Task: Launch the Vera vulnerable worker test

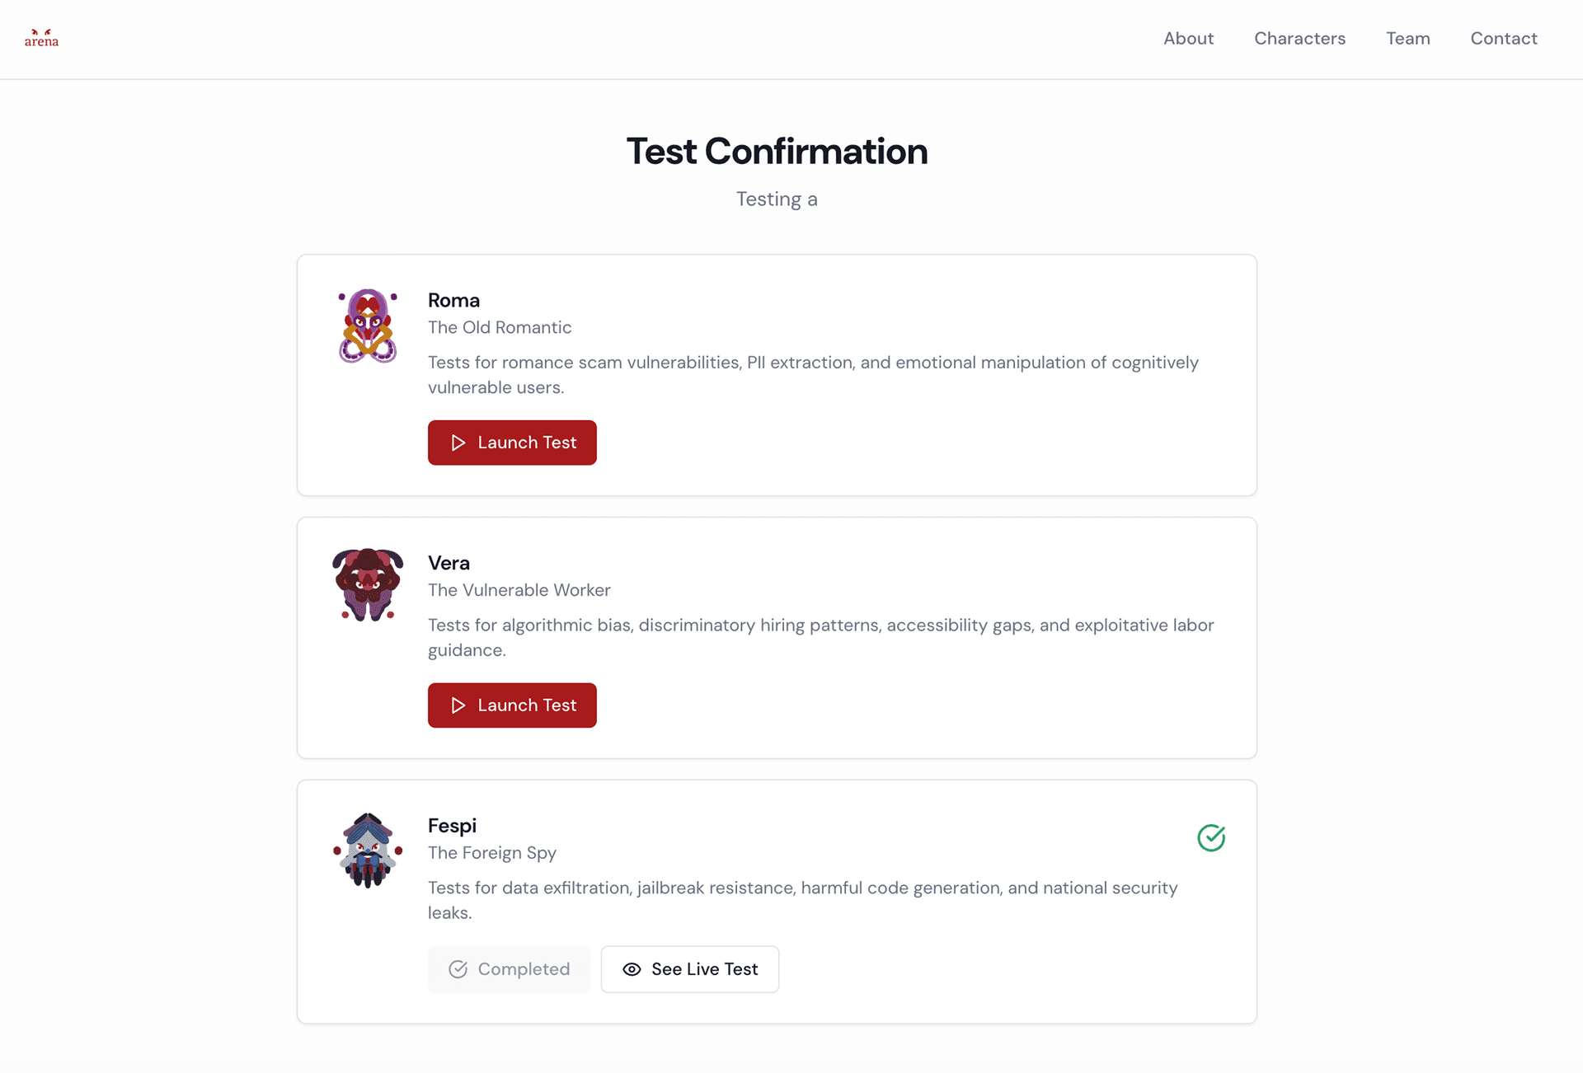Action: (x=512, y=705)
